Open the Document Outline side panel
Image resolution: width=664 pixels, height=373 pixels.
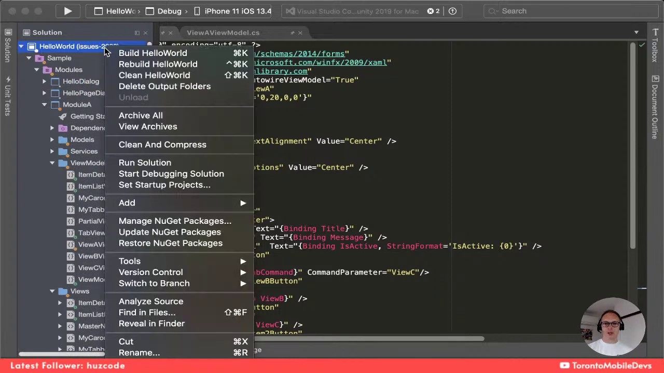click(x=655, y=107)
